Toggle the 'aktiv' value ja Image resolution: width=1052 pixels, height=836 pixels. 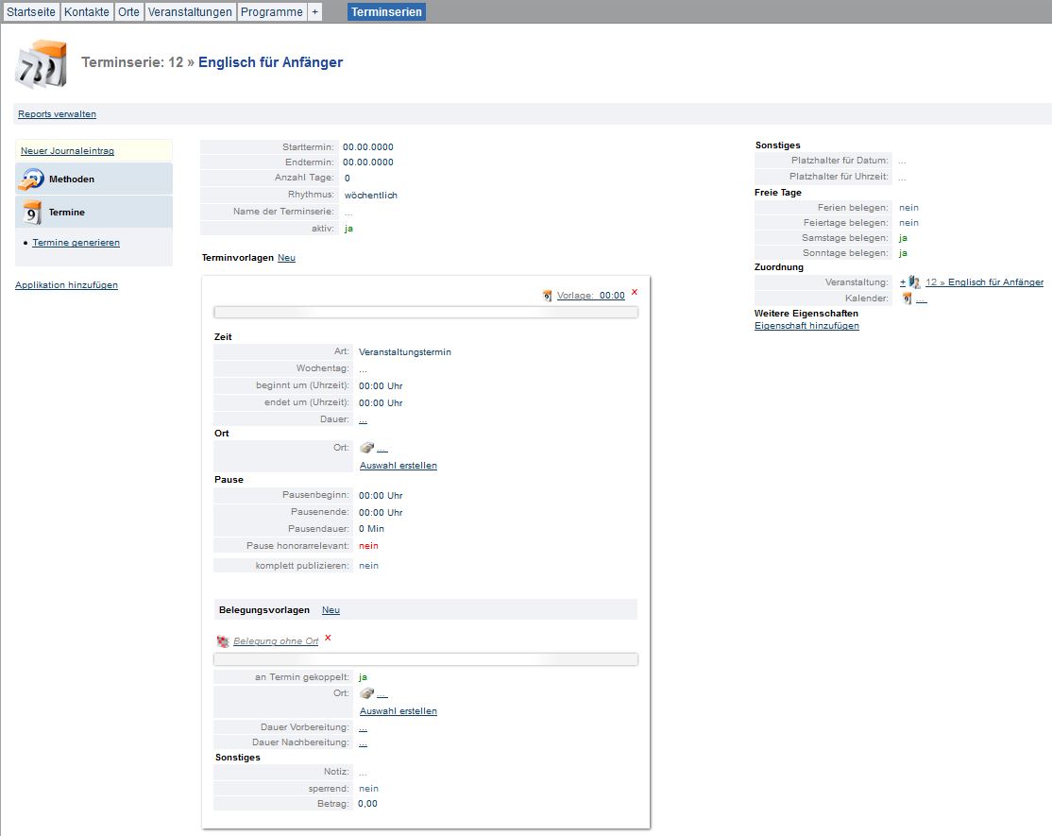[349, 229]
